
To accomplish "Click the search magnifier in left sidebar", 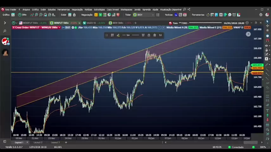I will coord(5,31).
